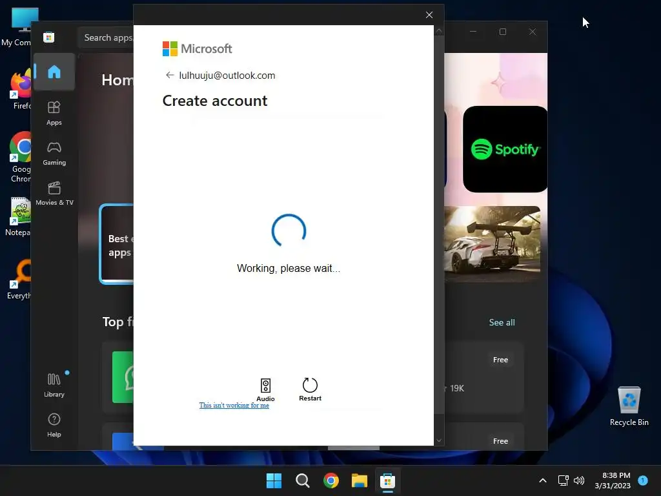661x496 pixels.
Task: Select Notepad++ desktop shortcut
Action: [x=17, y=217]
